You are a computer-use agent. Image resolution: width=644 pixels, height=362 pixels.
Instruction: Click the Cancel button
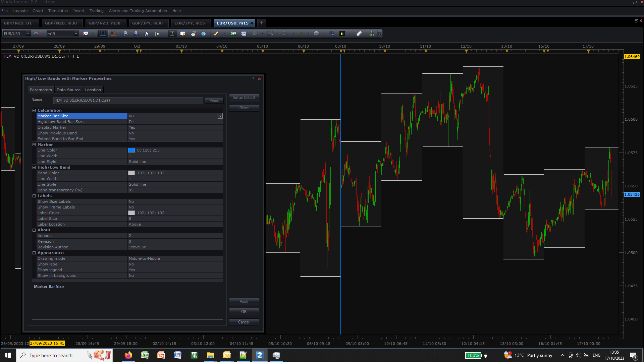[x=244, y=322]
